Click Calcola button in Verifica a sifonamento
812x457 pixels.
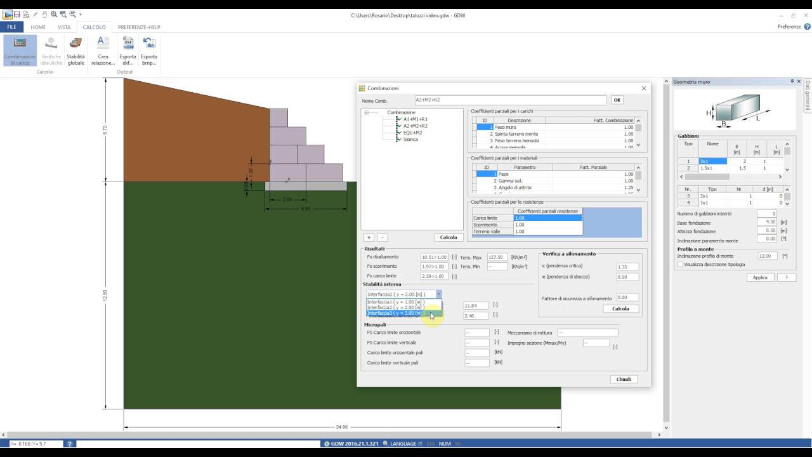tap(620, 308)
